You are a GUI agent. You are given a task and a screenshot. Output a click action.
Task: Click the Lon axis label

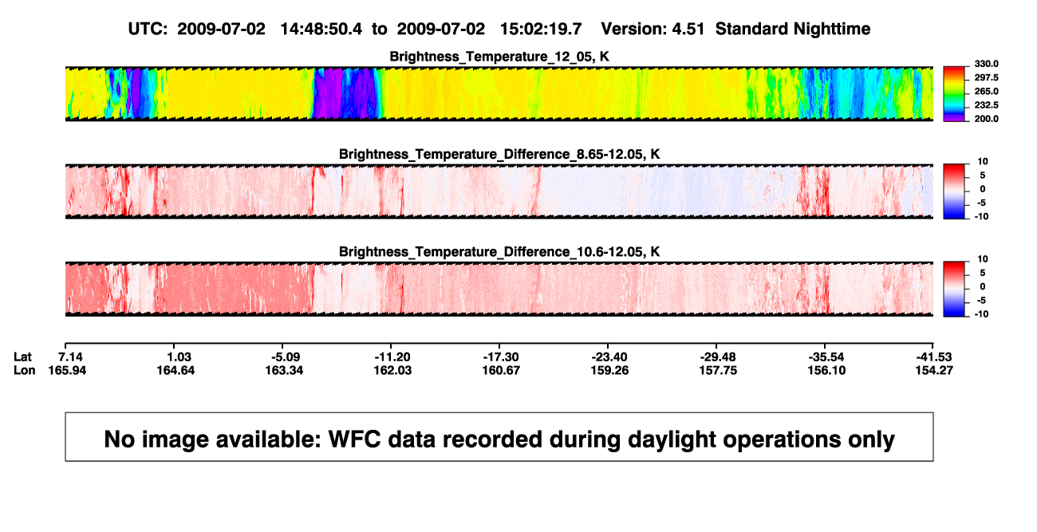24,370
